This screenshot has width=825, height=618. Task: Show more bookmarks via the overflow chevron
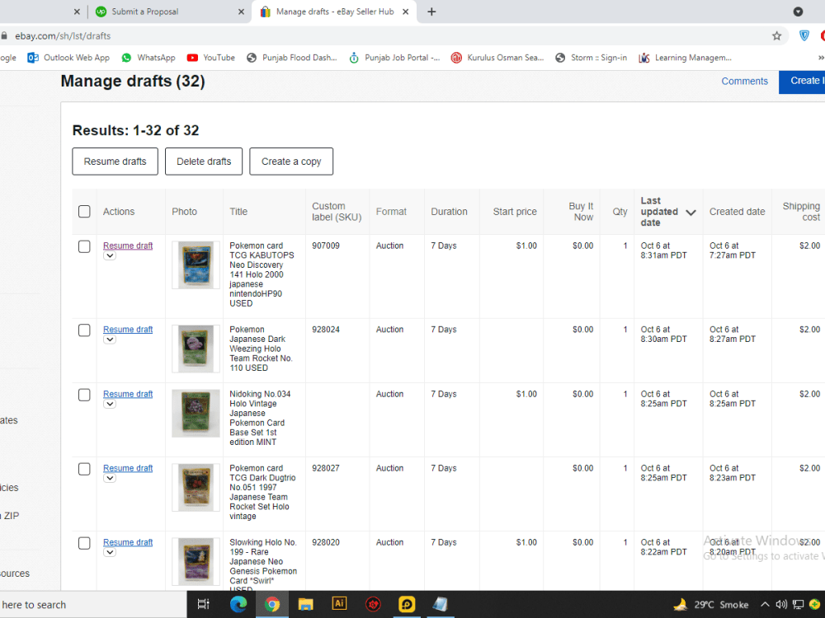821,58
